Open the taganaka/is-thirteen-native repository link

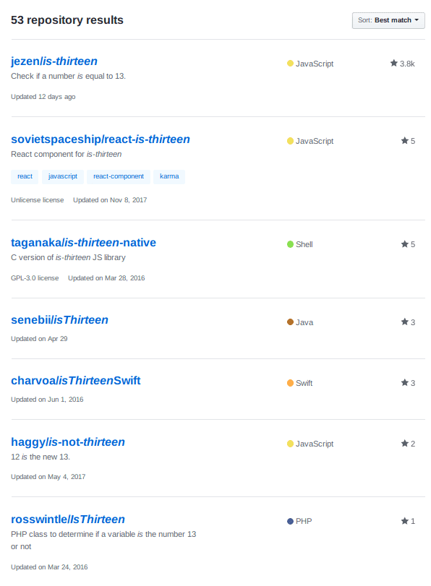[x=83, y=243]
